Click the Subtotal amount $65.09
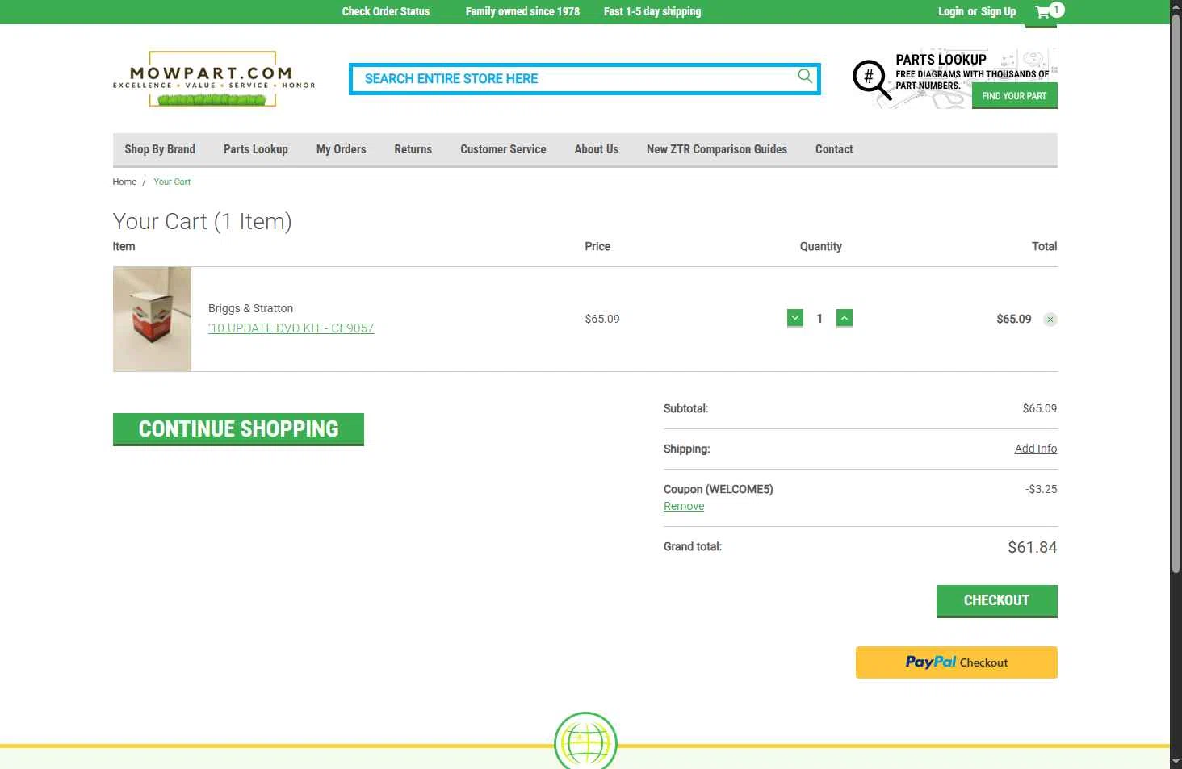 point(1040,408)
